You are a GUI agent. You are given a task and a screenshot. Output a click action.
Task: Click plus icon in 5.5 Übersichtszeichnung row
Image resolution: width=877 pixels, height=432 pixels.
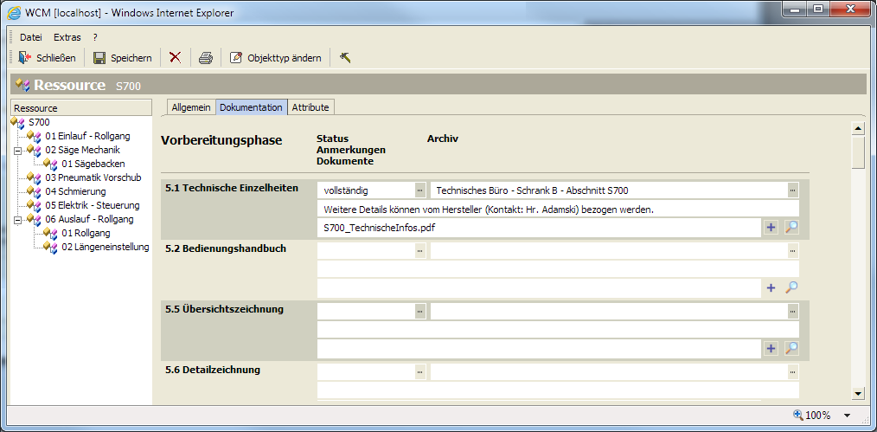pos(771,348)
